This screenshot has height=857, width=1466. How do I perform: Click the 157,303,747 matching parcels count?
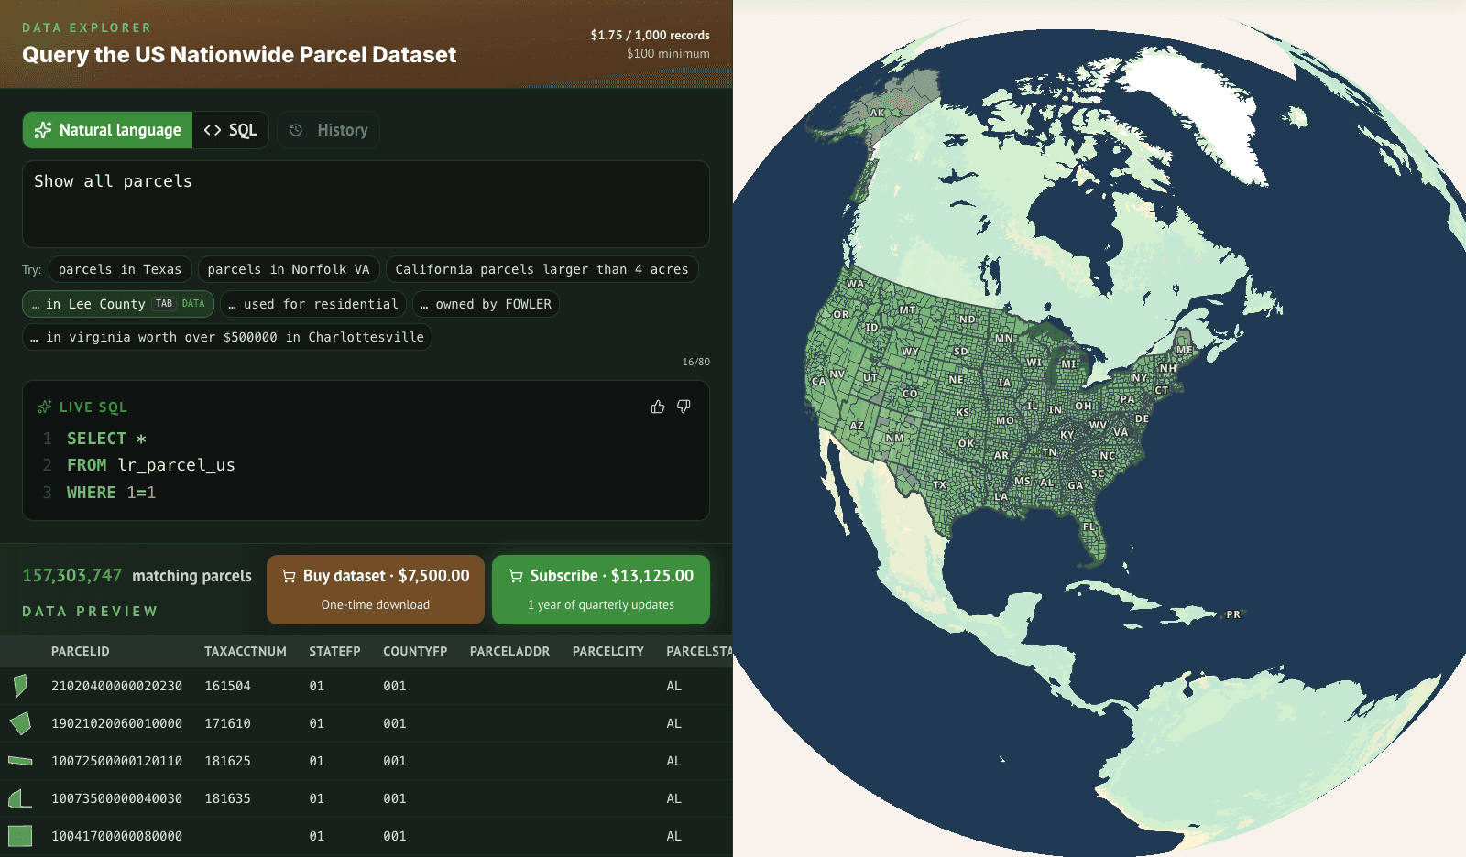click(x=137, y=575)
